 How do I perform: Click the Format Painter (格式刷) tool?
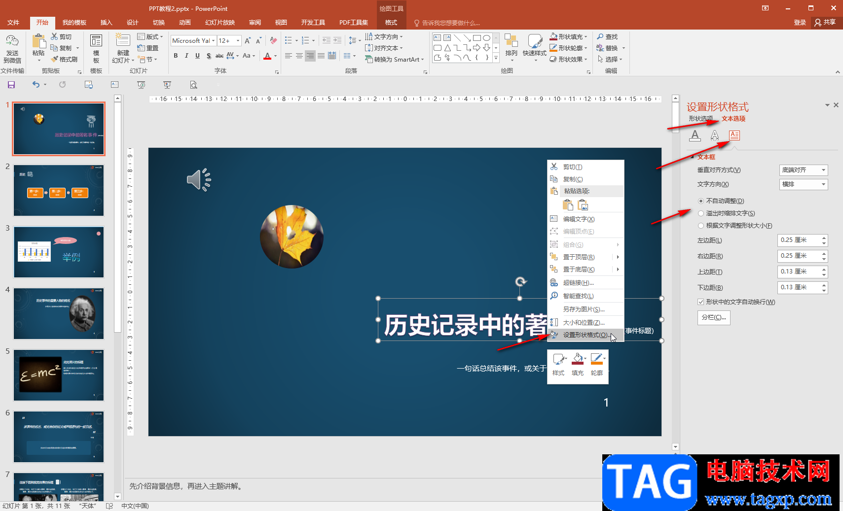64,59
